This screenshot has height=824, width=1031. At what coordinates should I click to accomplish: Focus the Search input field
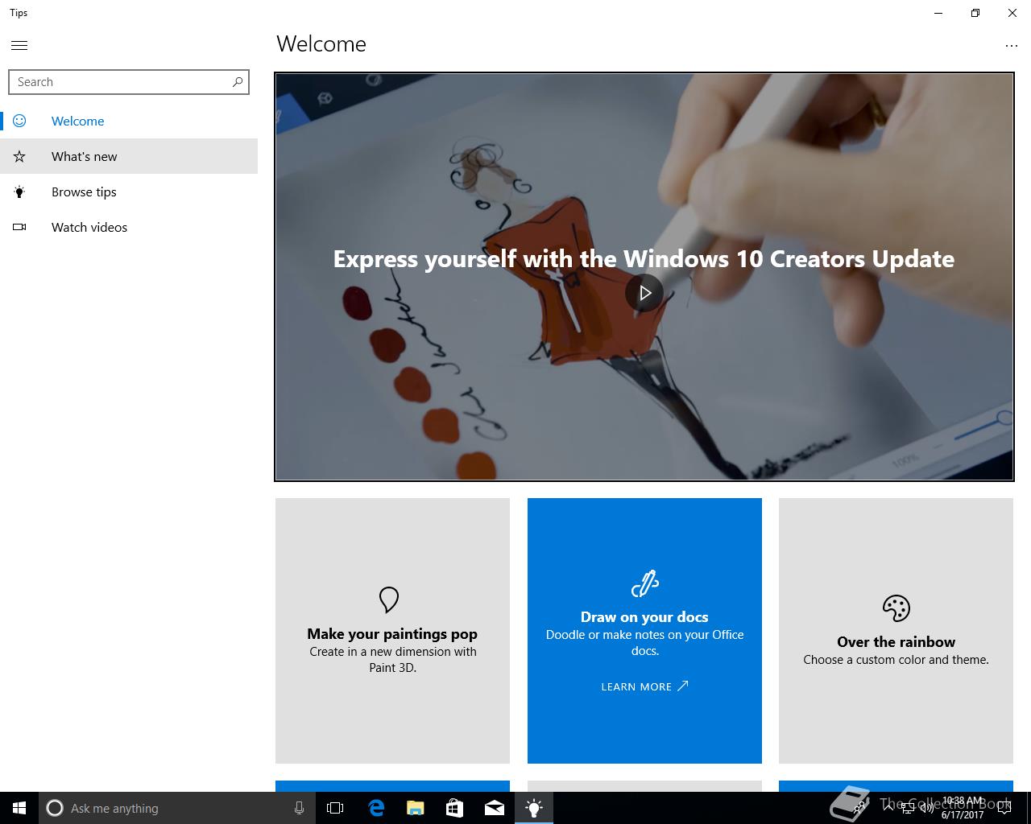pos(129,82)
